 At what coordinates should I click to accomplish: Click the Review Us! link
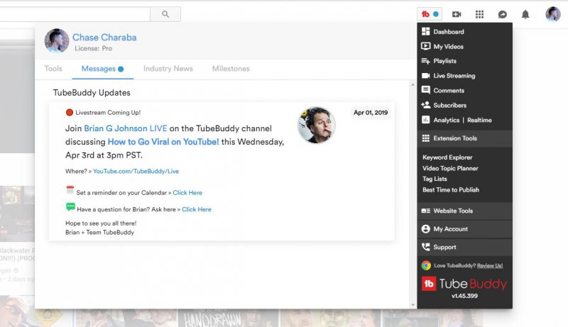pyautogui.click(x=490, y=265)
